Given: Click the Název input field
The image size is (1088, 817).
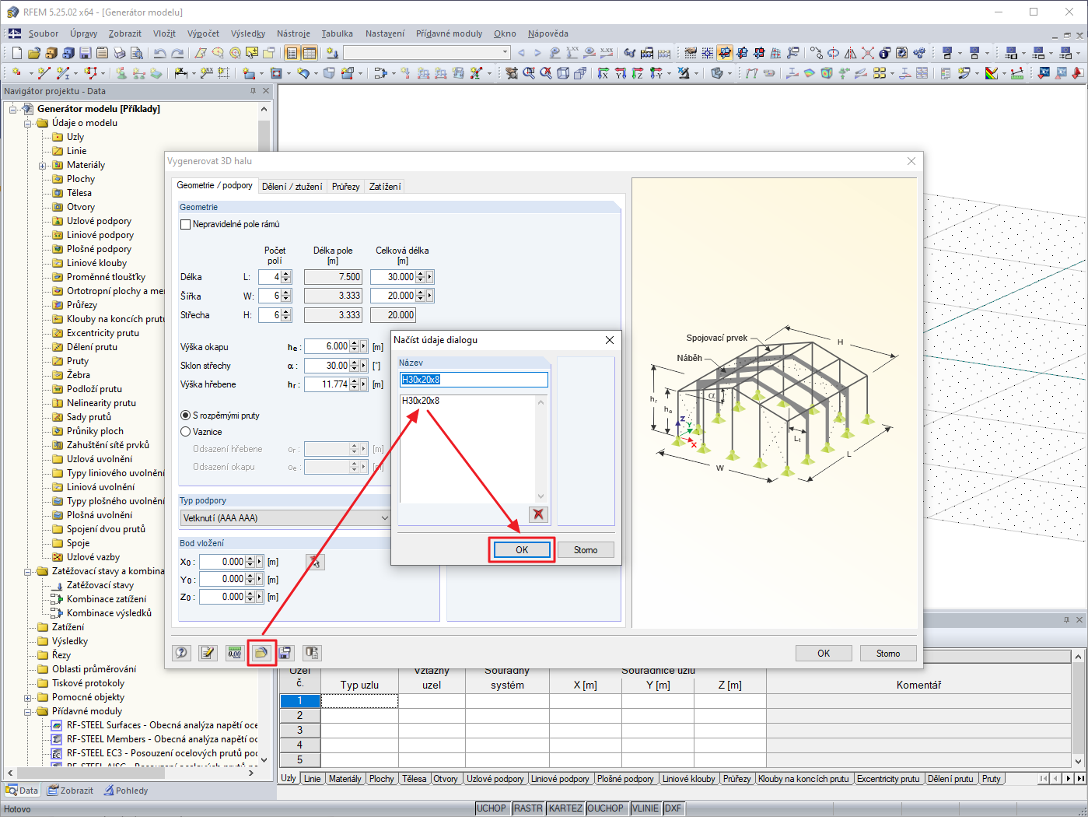Looking at the screenshot, I should click(x=474, y=380).
